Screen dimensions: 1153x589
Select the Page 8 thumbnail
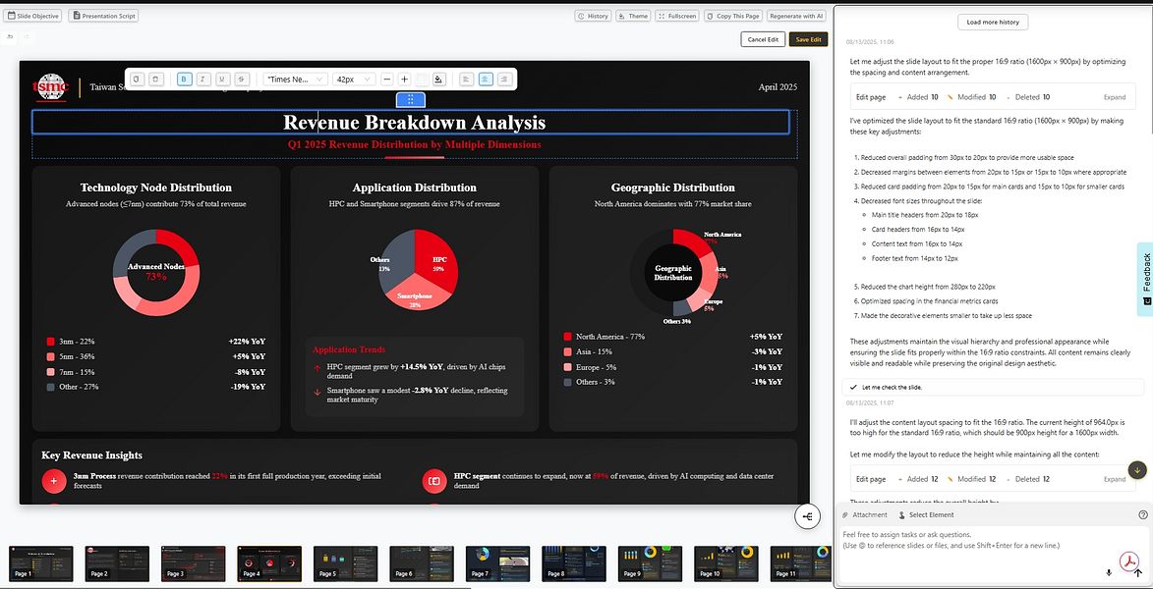click(574, 563)
